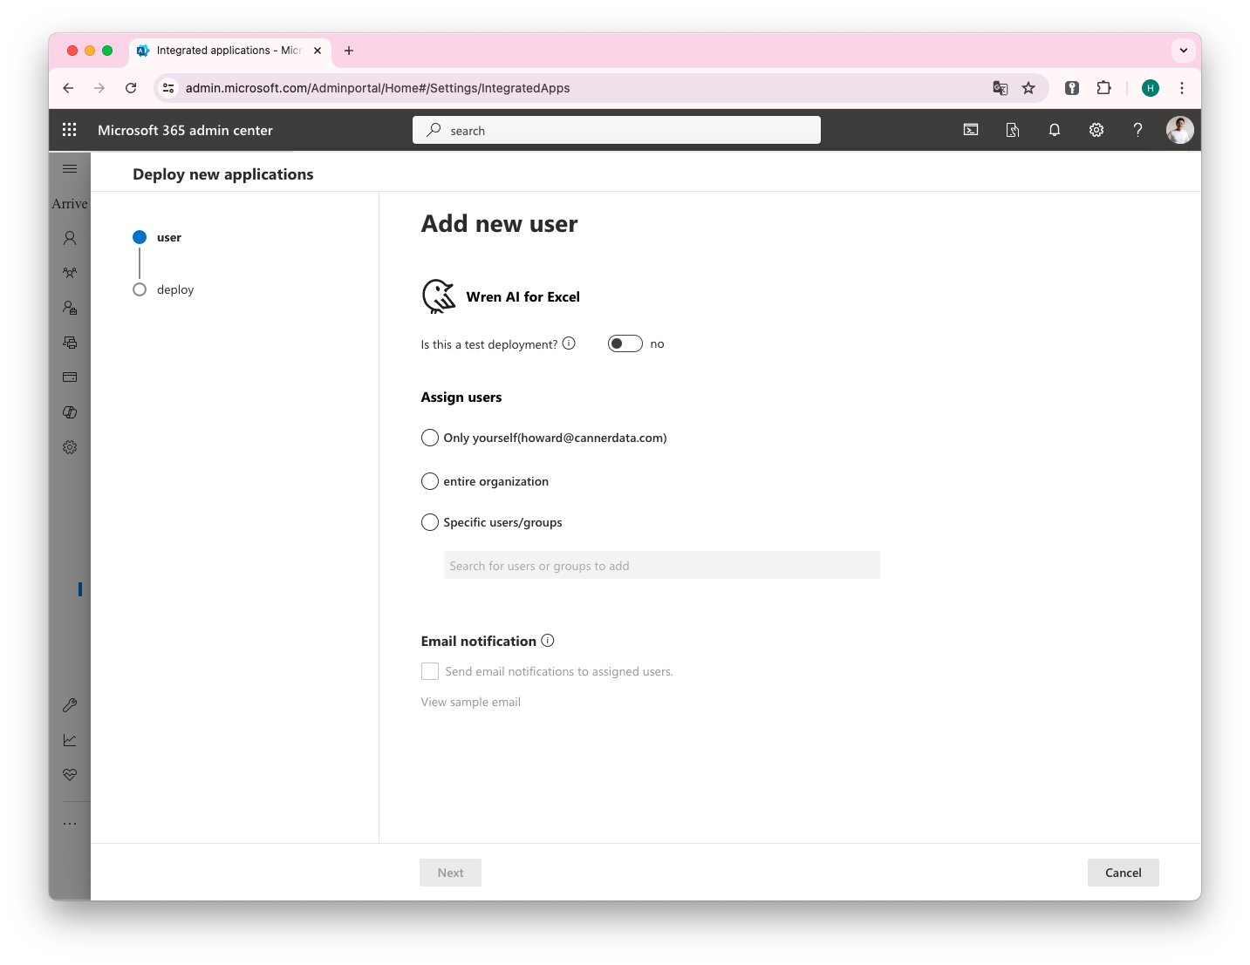Focus the admin center search box
The height and width of the screenshot is (965, 1250).
coord(617,130)
